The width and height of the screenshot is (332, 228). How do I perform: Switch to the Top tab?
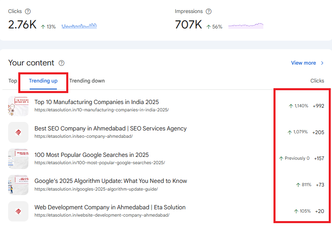[13, 81]
